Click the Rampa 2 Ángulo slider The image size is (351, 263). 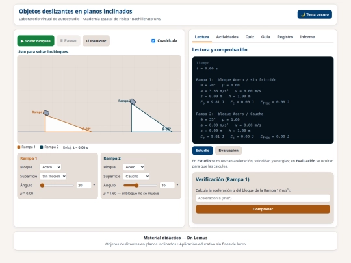click(140, 185)
